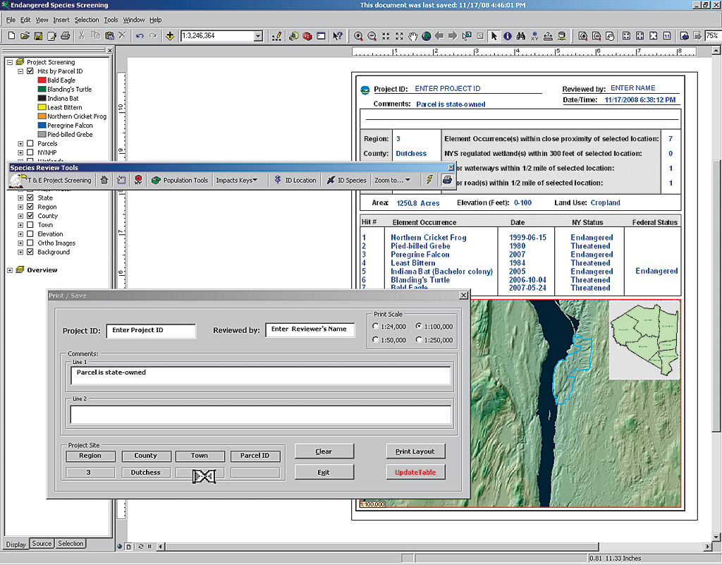Select the 1:250,000 print scale
Screen dimensions: 722x565
tap(420, 340)
